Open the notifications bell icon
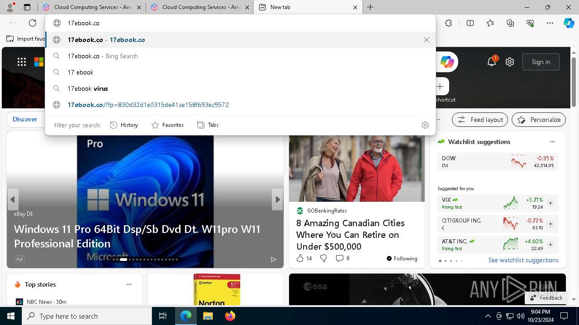The height and width of the screenshot is (325, 579). point(492,62)
